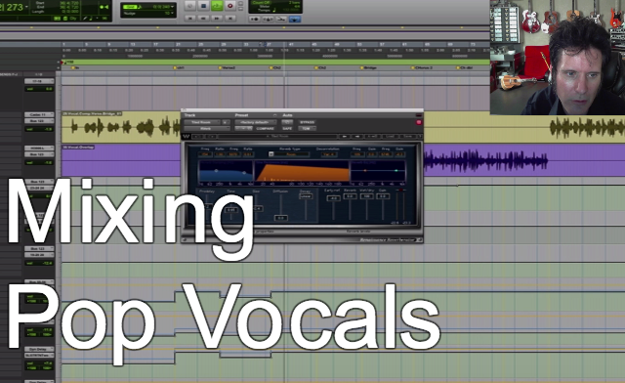Click the Waves logo in plugin toolbar

[187, 137]
